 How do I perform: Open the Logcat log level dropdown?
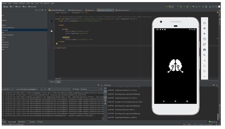click(x=43, y=89)
